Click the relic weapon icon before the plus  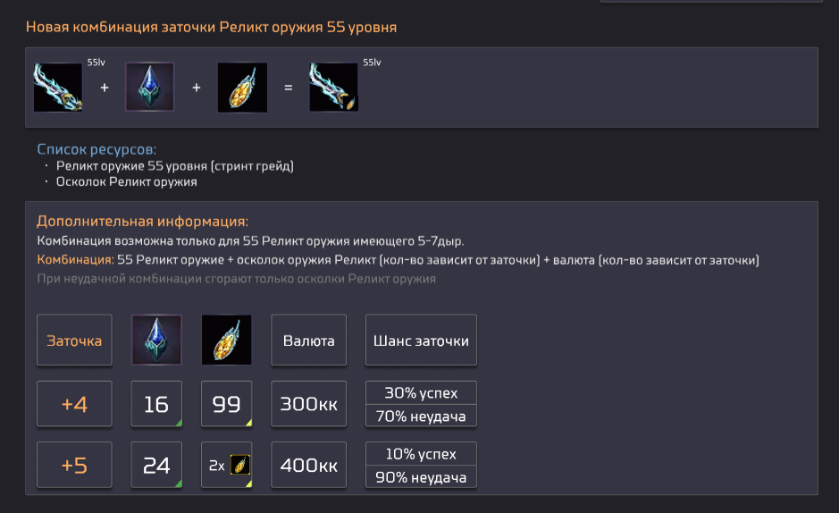click(x=57, y=87)
